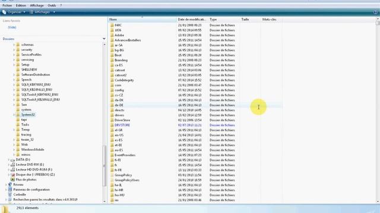The image size is (380, 213).
Task: Click the Tasks folder icon in tree
Action: [x=18, y=125]
